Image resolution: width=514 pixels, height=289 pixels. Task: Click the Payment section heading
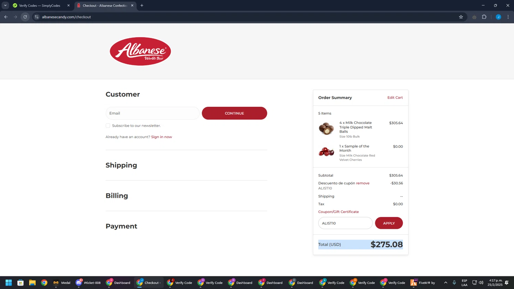(121, 226)
